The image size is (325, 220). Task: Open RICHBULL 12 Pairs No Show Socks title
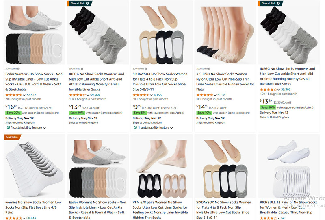288,207
